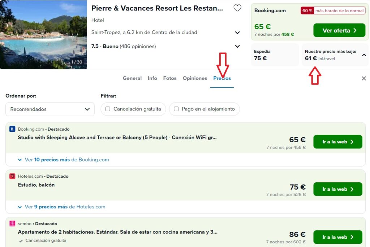Click the 60 % cheaper than normal badge
Screen dimensions: 370x247
click(x=333, y=10)
